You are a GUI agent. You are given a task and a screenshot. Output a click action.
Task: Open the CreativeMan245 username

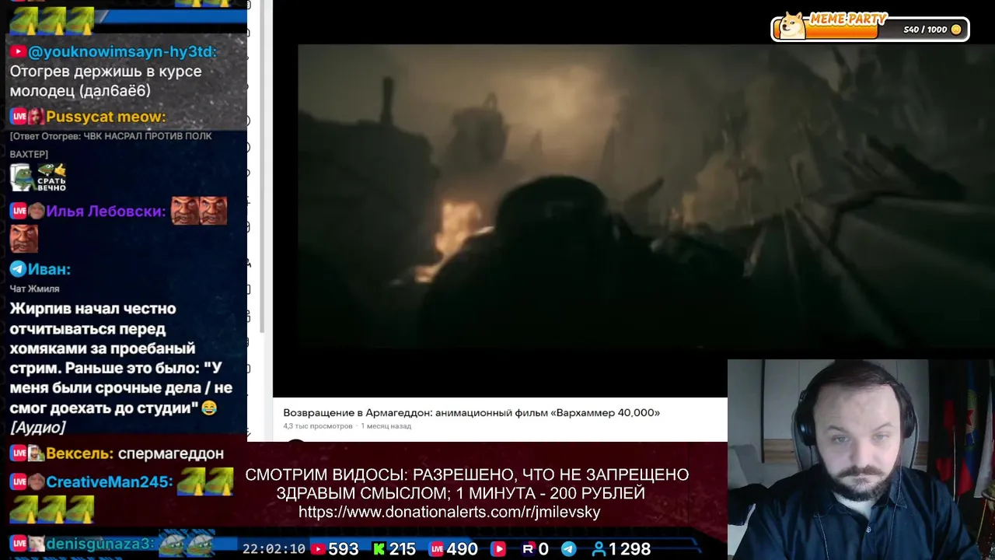pyautogui.click(x=109, y=482)
